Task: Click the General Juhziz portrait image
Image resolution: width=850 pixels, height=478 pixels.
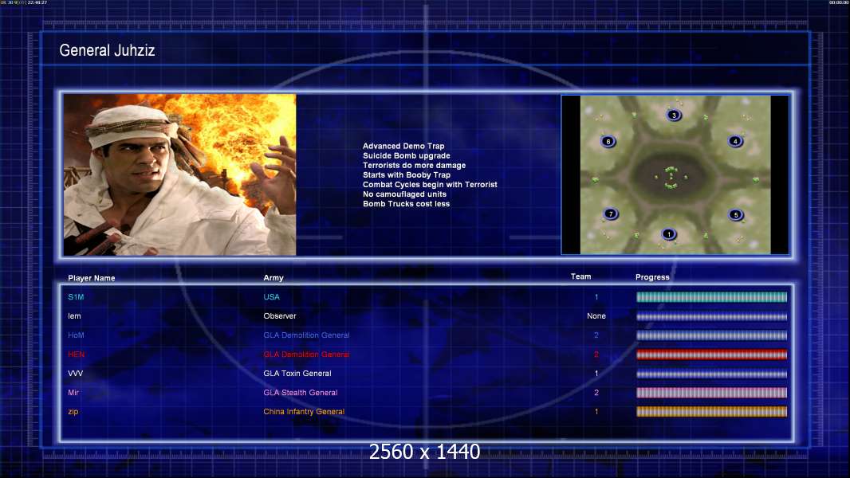Action: click(180, 174)
